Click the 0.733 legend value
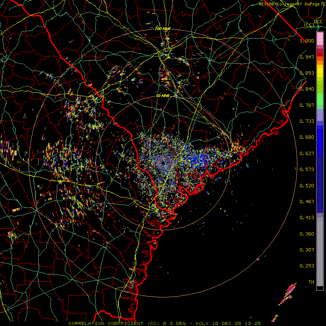The height and width of the screenshot is (326, 326). 307,121
